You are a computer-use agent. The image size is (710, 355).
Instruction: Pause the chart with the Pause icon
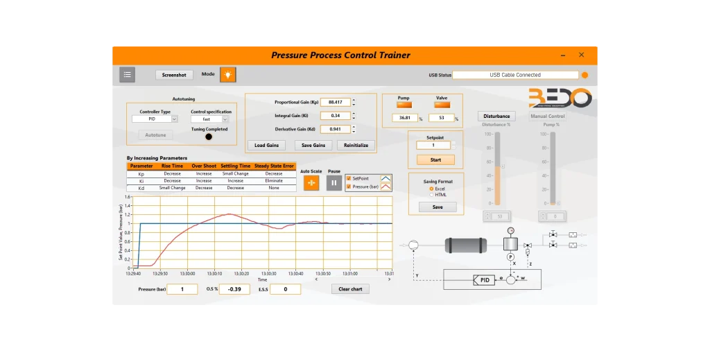[x=334, y=183]
